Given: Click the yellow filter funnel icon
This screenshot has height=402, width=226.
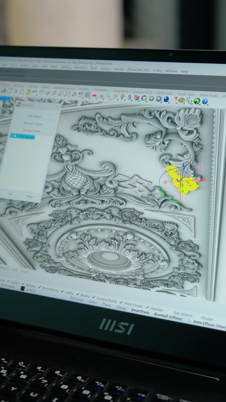Looking at the screenshot, I should pos(176,99).
